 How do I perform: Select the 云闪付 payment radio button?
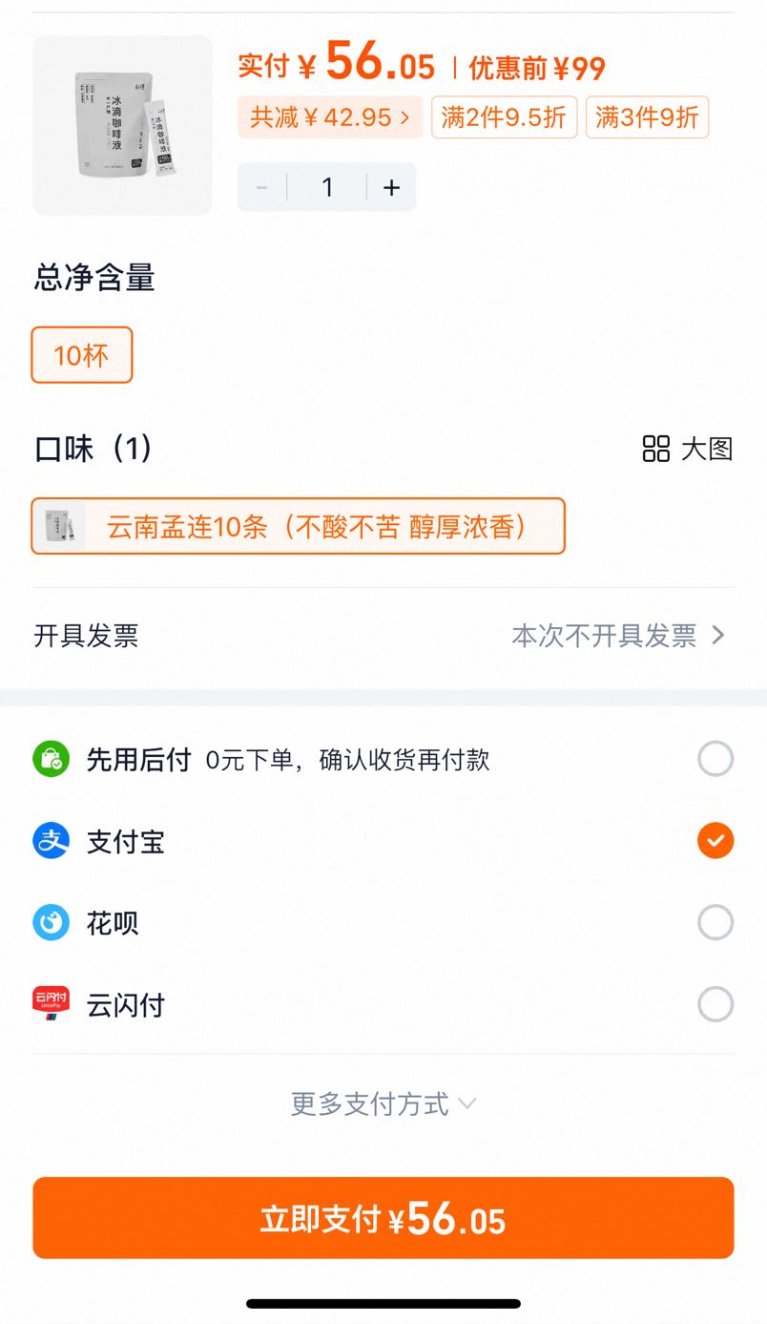pyautogui.click(x=715, y=1005)
